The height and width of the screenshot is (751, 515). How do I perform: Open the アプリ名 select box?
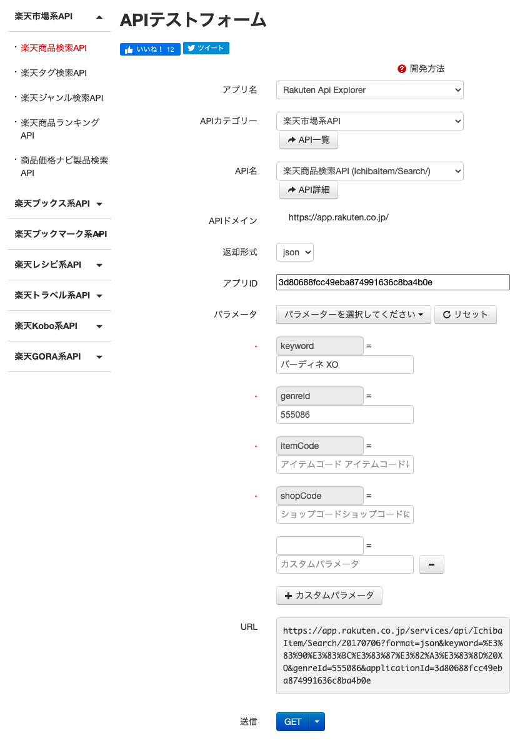point(369,90)
